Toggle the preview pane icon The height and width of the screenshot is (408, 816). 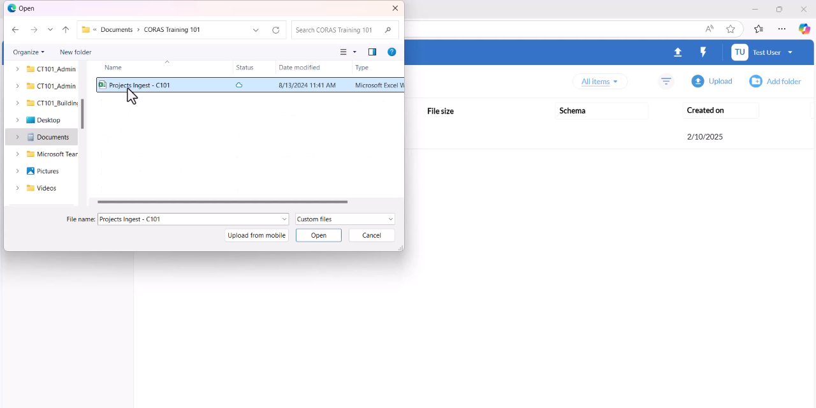pos(372,52)
